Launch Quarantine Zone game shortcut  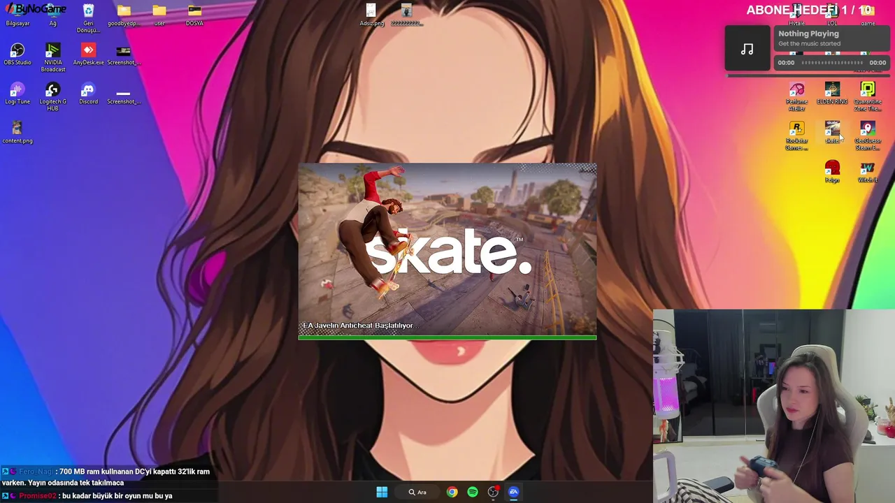(868, 96)
